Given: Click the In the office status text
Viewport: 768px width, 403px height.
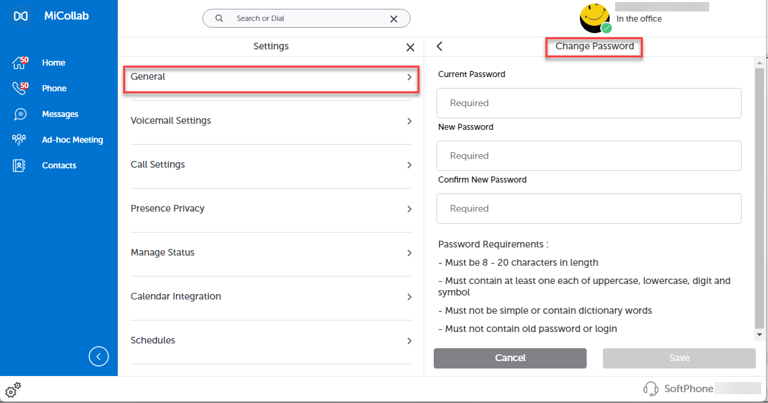Looking at the screenshot, I should pos(639,19).
